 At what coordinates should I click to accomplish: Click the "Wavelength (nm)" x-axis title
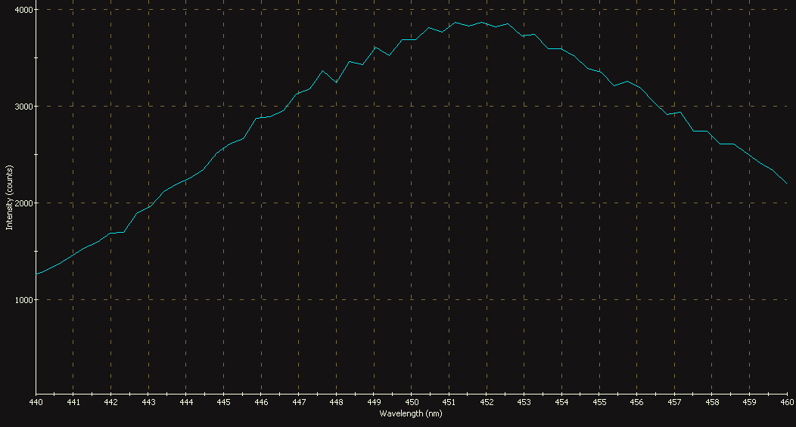(411, 413)
